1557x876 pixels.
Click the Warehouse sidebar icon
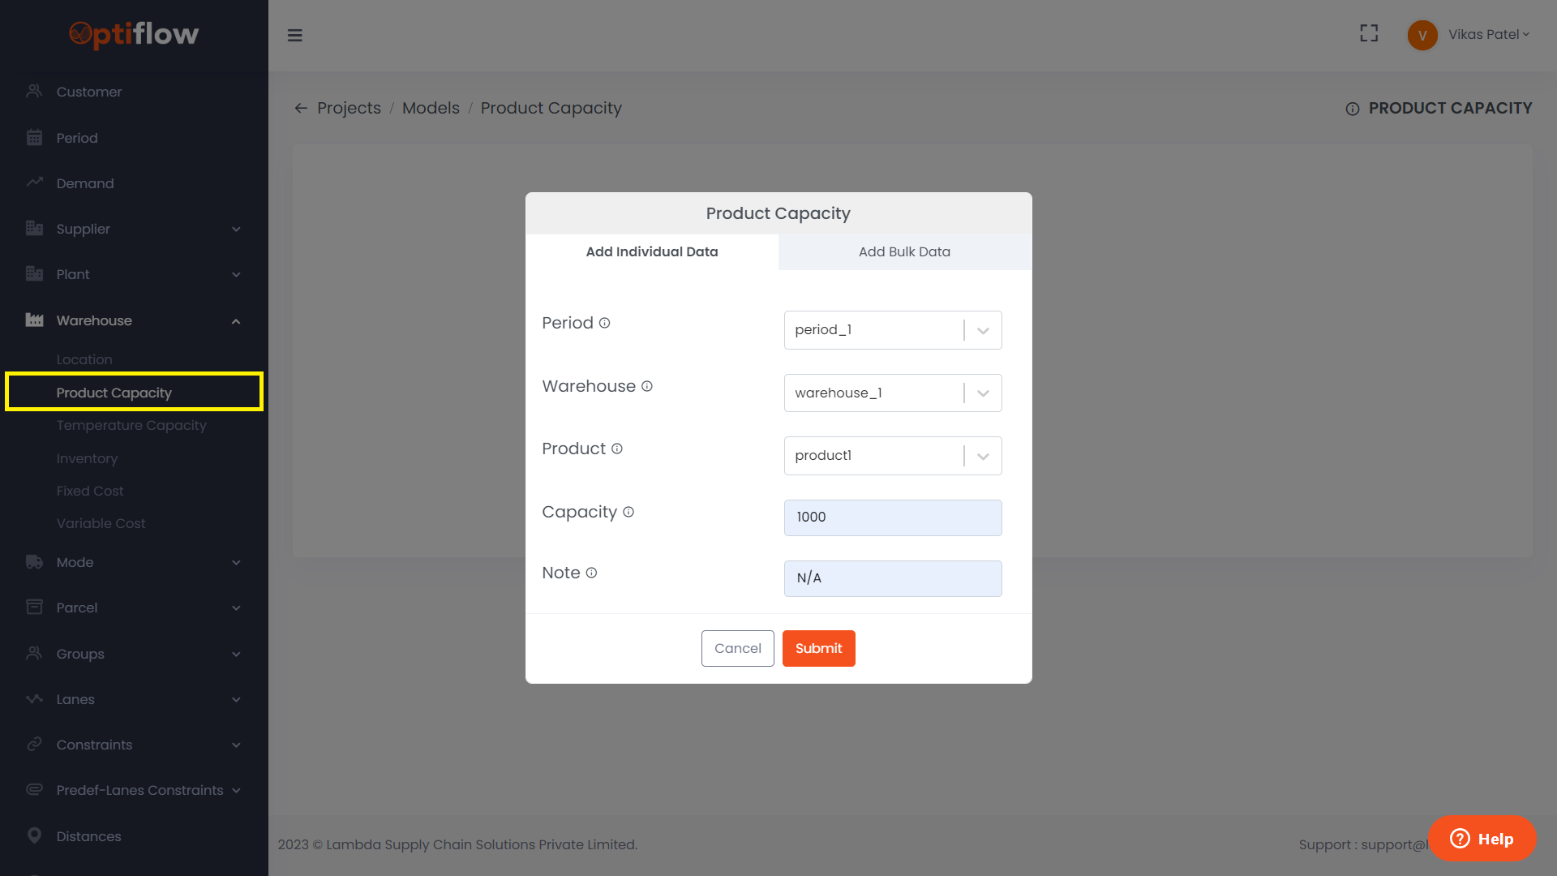click(x=34, y=320)
